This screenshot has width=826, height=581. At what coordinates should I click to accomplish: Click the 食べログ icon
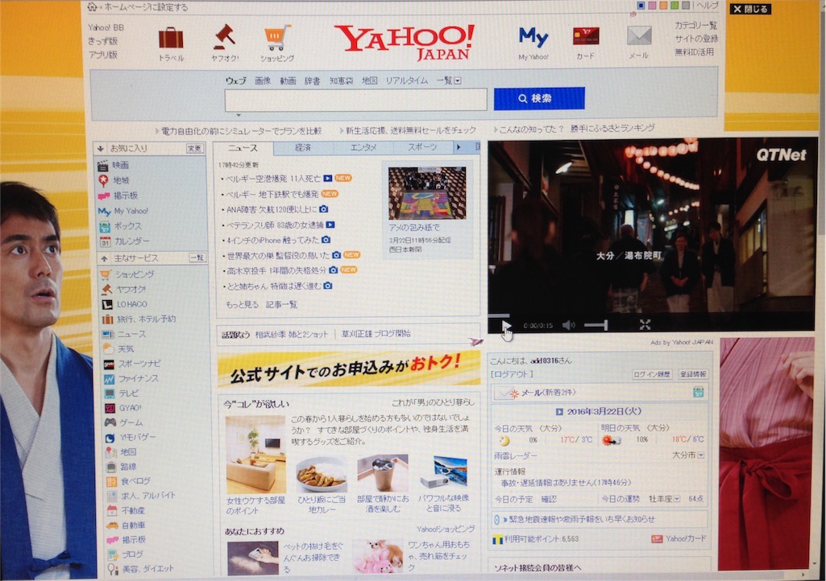(111, 481)
